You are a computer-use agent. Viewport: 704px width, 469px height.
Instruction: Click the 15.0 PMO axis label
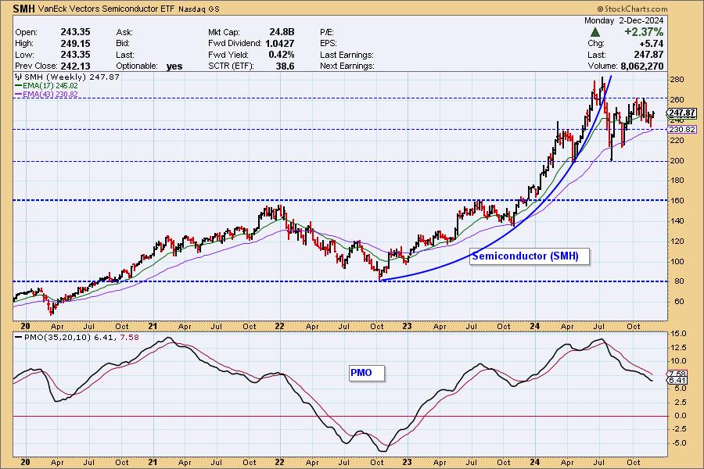coord(678,334)
